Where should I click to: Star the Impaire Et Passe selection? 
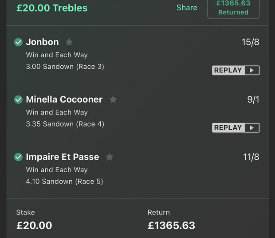click(110, 157)
